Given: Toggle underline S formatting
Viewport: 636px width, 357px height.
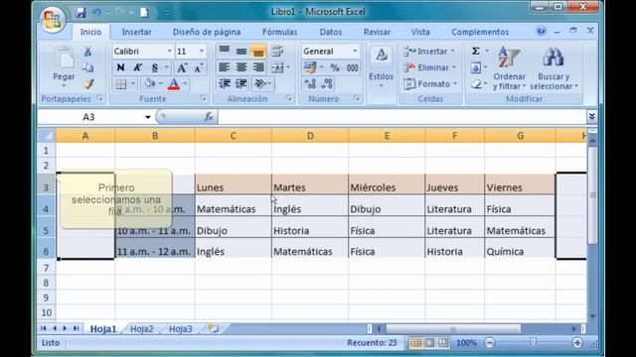Looking at the screenshot, I should (155, 67).
